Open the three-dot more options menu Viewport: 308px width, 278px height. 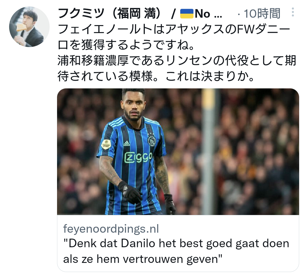click(293, 12)
